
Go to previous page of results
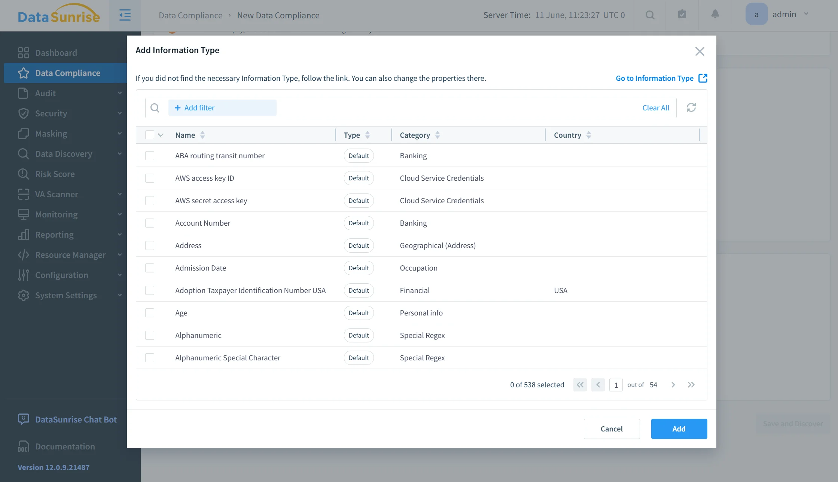598,385
